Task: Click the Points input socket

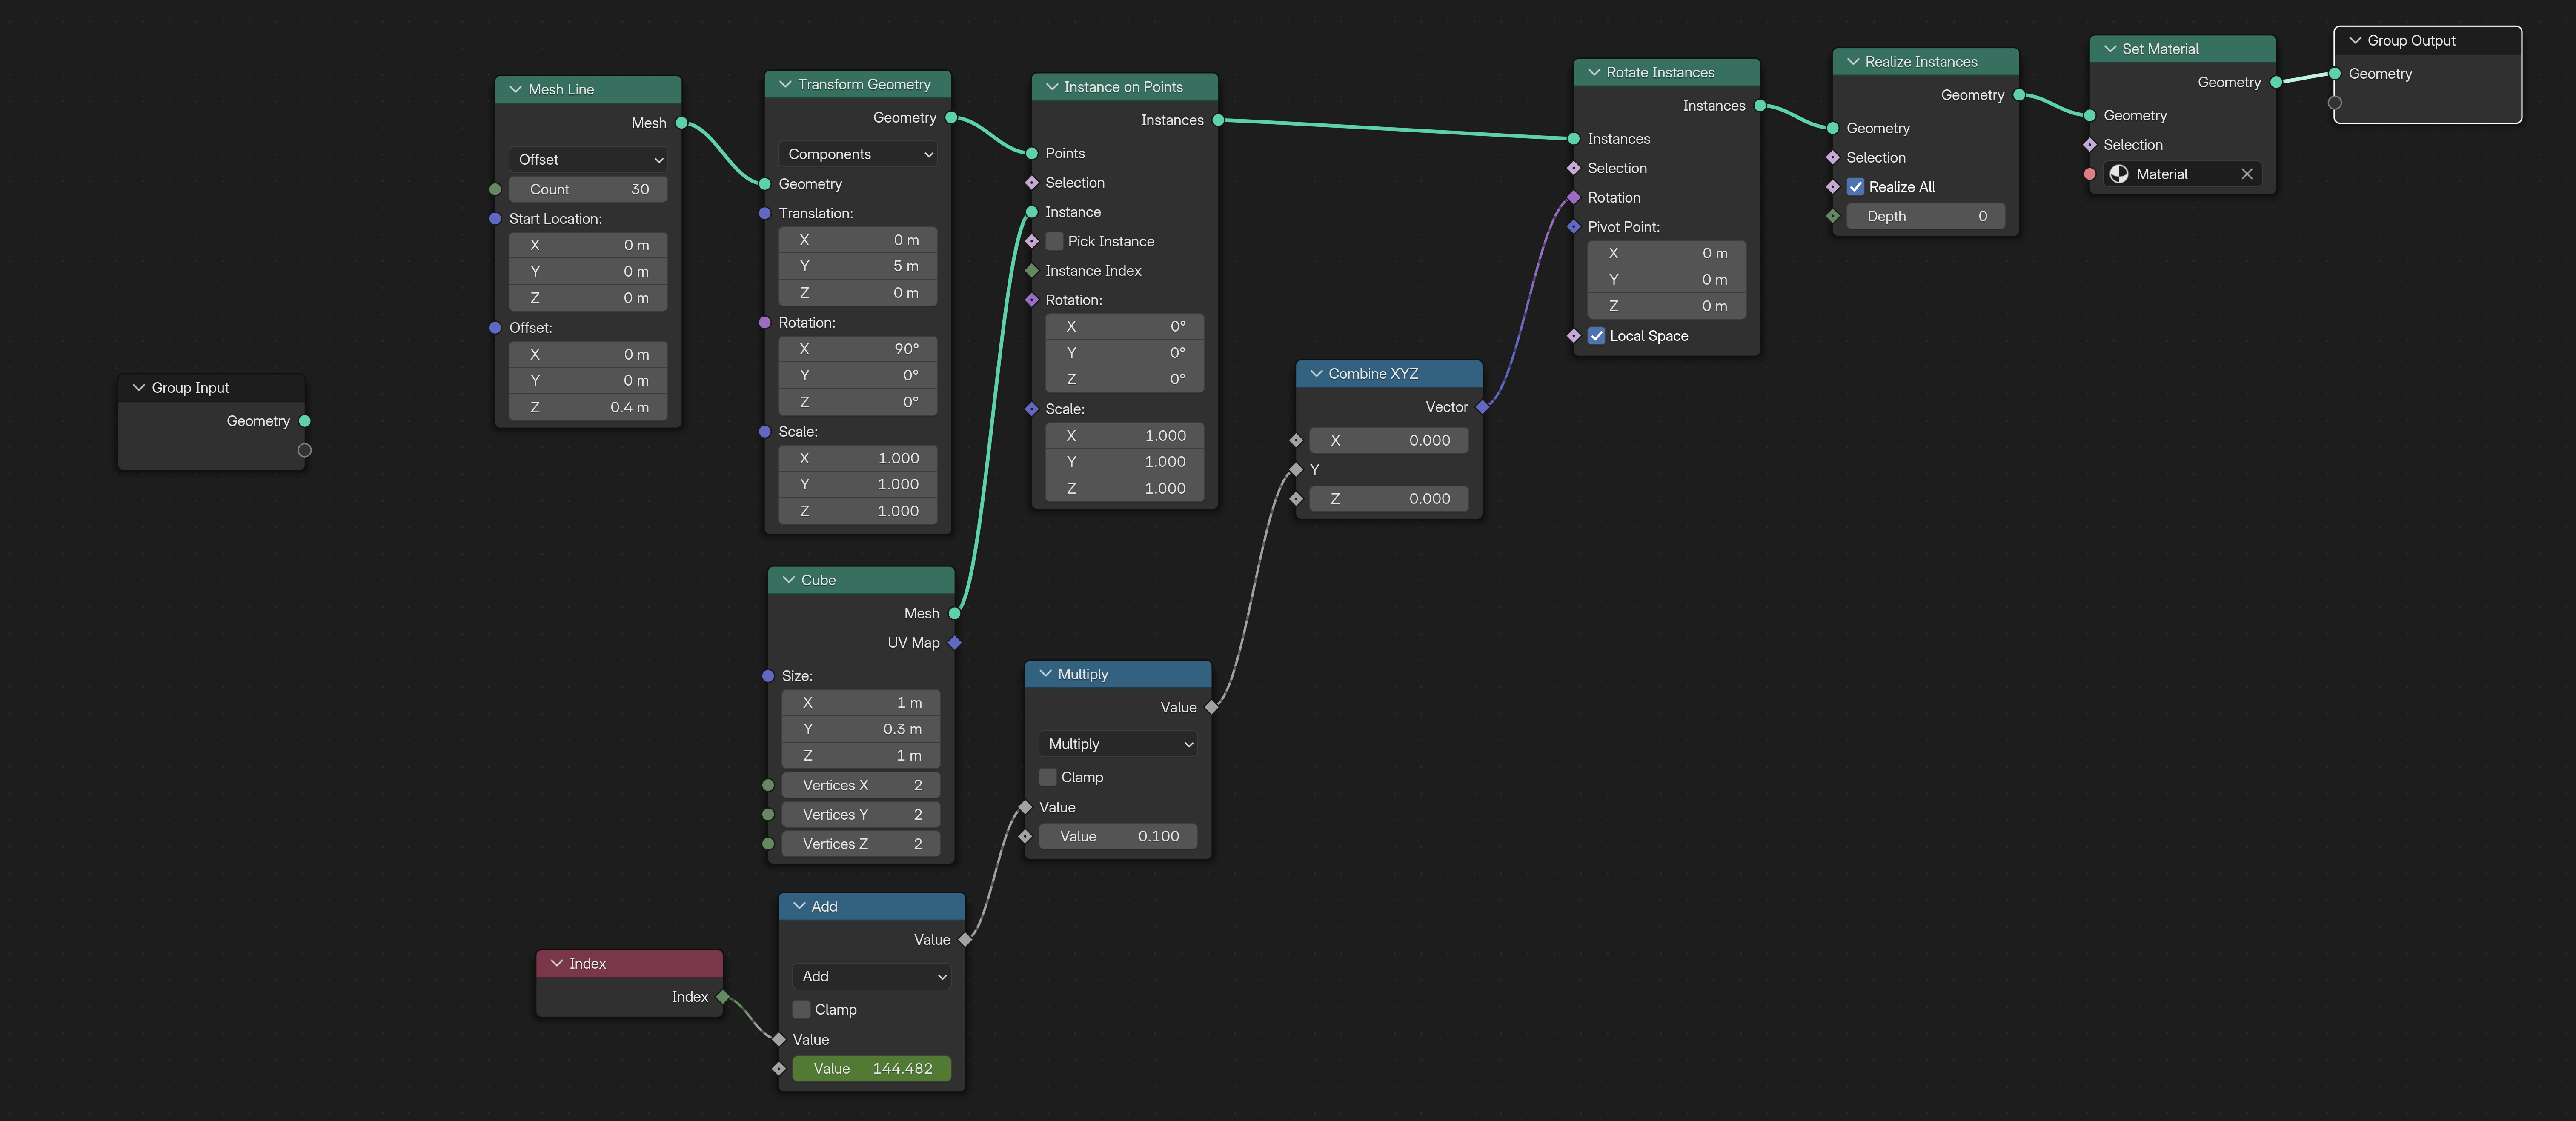Action: (x=1032, y=154)
